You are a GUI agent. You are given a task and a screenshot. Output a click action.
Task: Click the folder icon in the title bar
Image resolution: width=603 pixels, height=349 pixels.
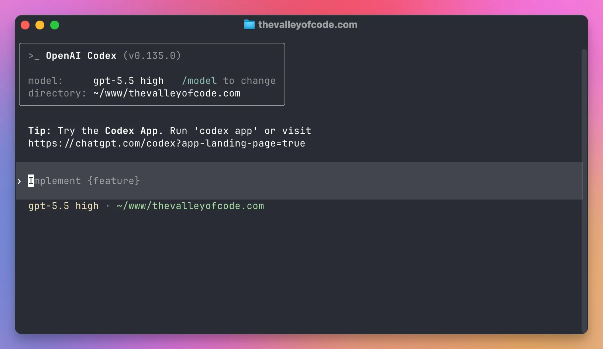249,25
